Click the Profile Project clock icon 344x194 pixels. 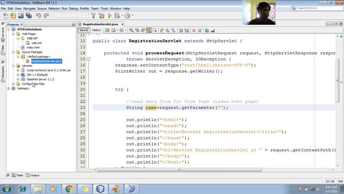pyautogui.click(x=127, y=16)
